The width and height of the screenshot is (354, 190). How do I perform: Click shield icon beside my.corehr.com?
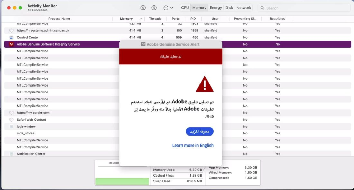(11, 113)
